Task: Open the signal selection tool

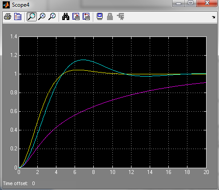Action: 120,16
